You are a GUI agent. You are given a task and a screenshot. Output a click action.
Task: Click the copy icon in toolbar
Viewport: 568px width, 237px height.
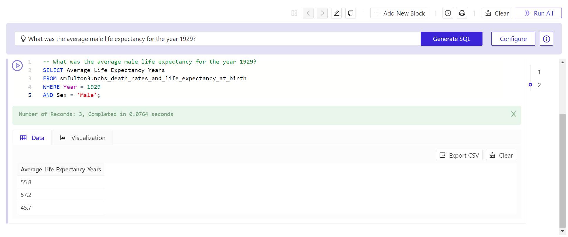point(351,13)
